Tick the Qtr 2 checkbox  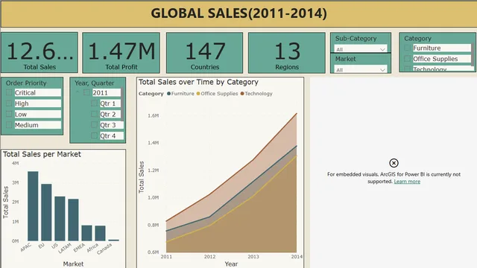95,114
